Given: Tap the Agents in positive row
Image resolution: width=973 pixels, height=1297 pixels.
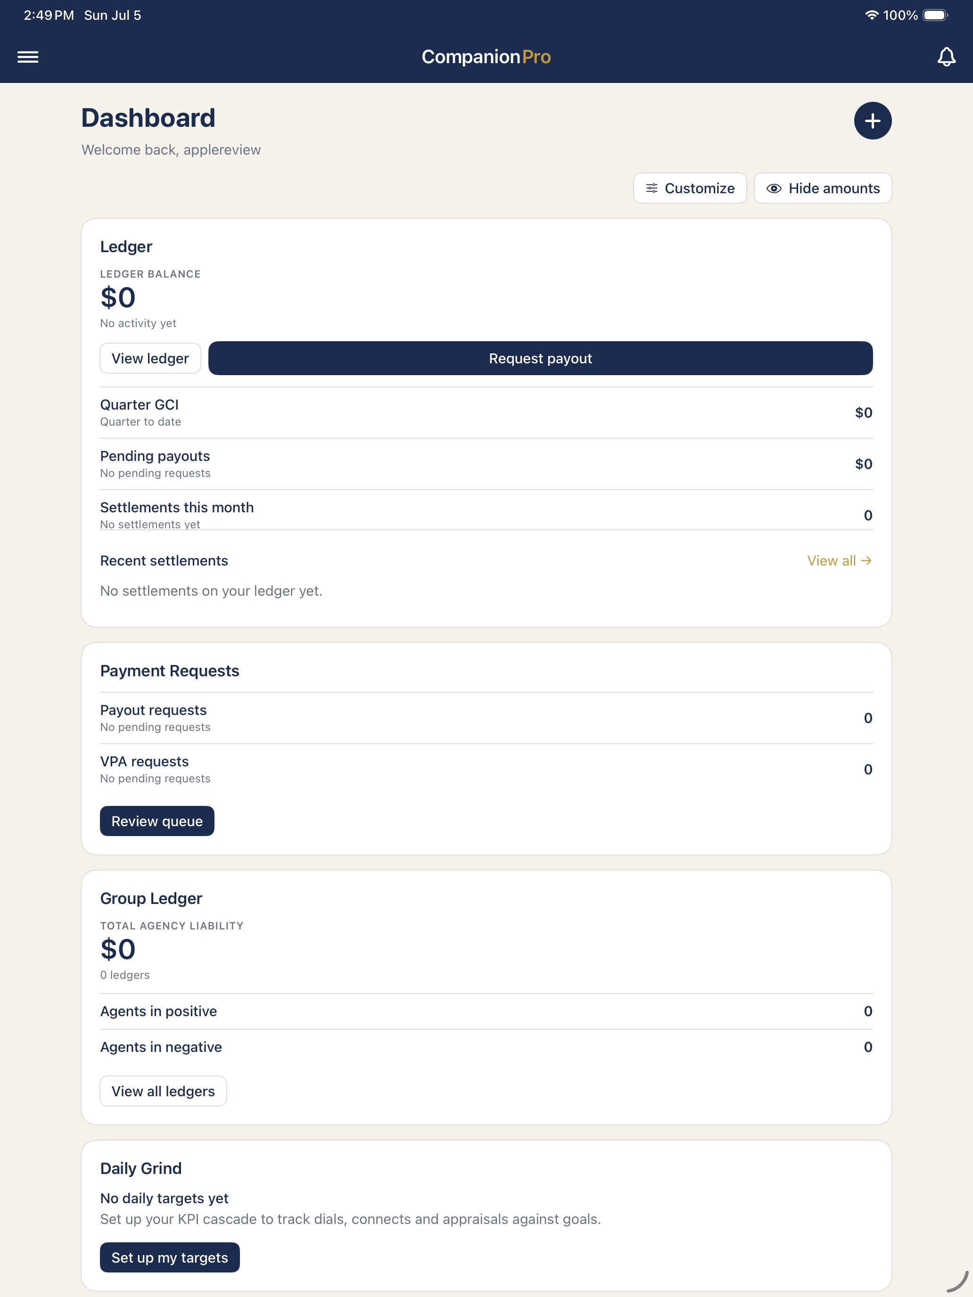Looking at the screenshot, I should [x=486, y=1011].
